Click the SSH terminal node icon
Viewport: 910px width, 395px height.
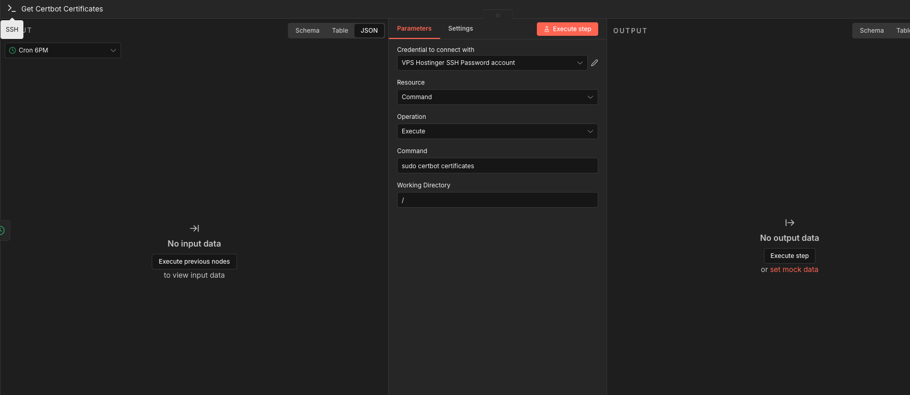(11, 9)
